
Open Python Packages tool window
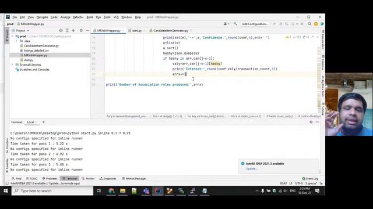(x=134, y=178)
